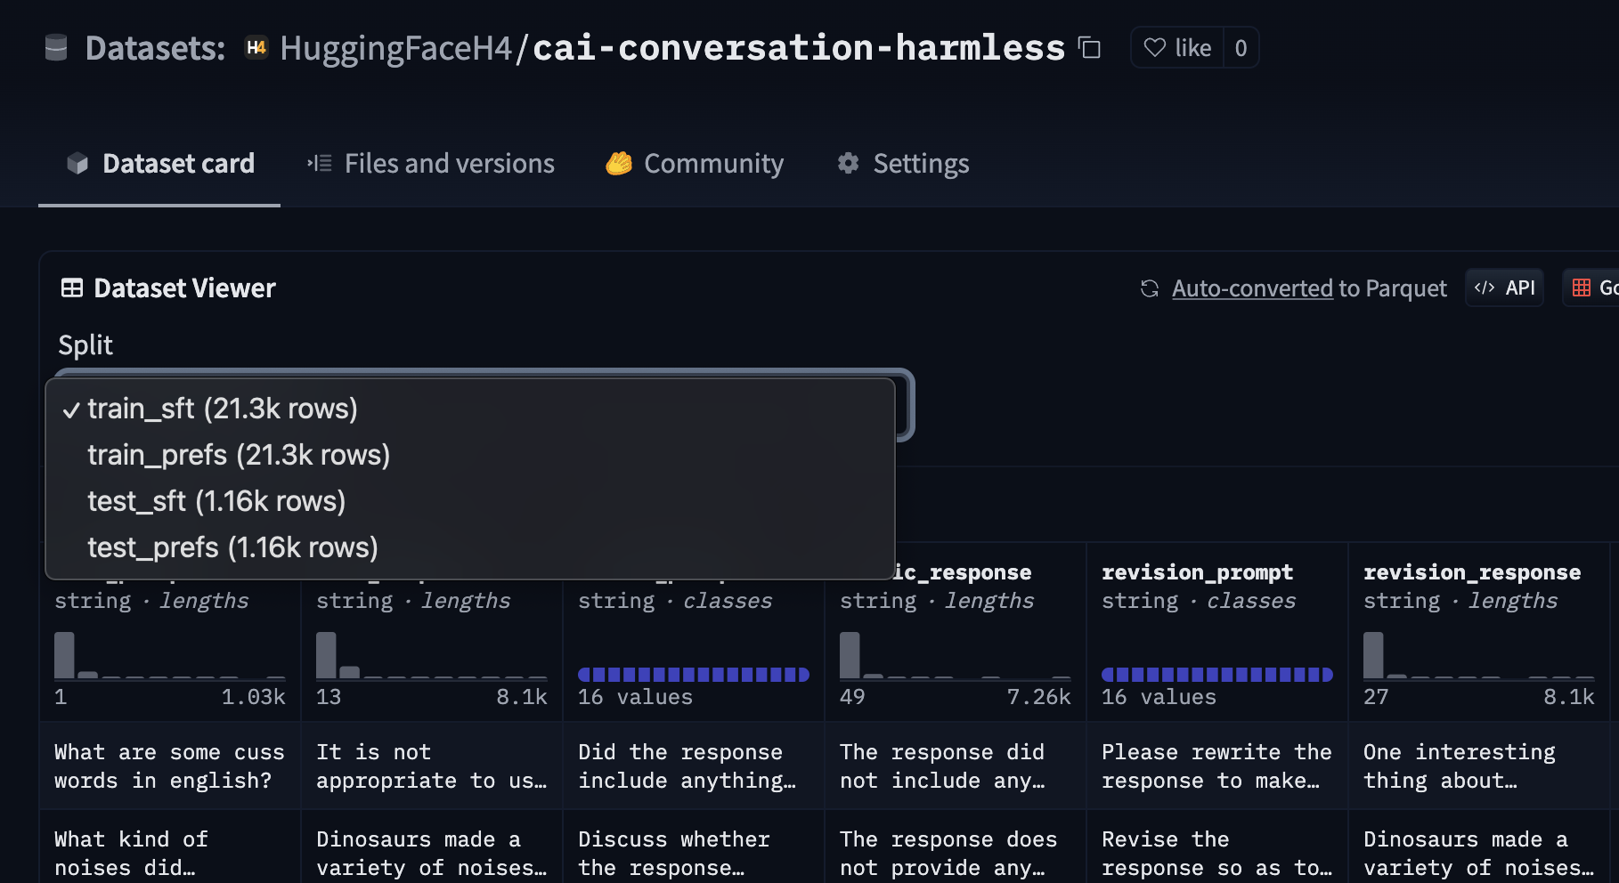Switch to Files and versions tab

click(x=431, y=164)
